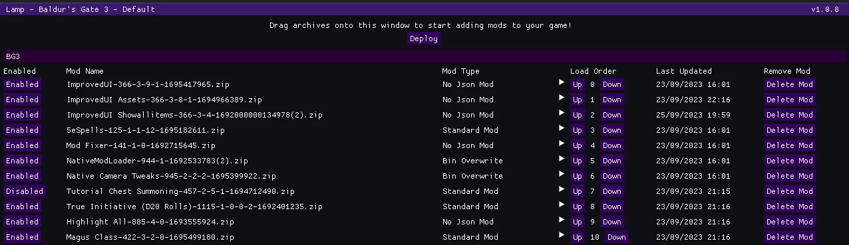The image size is (849, 245).
Task: Move Highlight All mod up one position
Action: (x=578, y=222)
